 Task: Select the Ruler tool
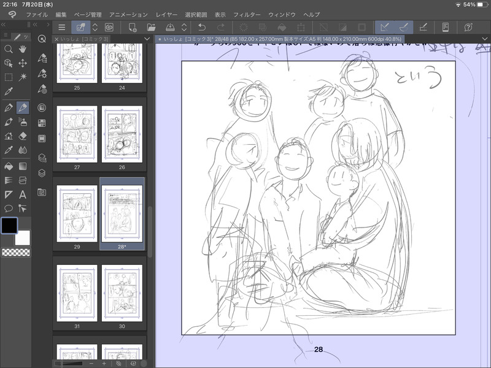(x=9, y=194)
